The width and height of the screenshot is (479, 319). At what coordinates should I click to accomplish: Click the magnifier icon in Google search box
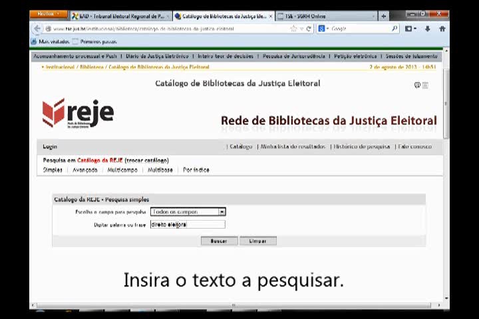tap(395, 29)
